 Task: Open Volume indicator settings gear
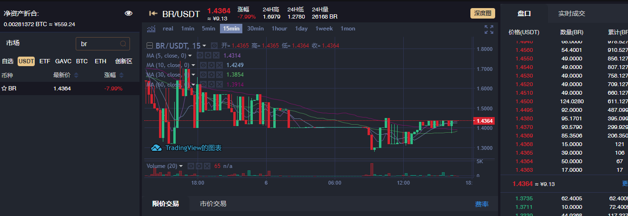[199, 166]
